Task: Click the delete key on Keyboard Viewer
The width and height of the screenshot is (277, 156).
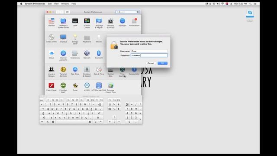Action: coord(100,104)
